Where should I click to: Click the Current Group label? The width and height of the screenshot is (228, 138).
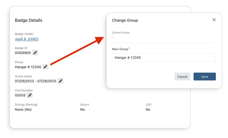click(121, 33)
